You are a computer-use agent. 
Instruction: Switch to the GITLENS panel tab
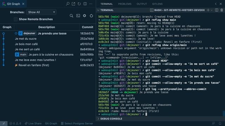click(x=157, y=4)
